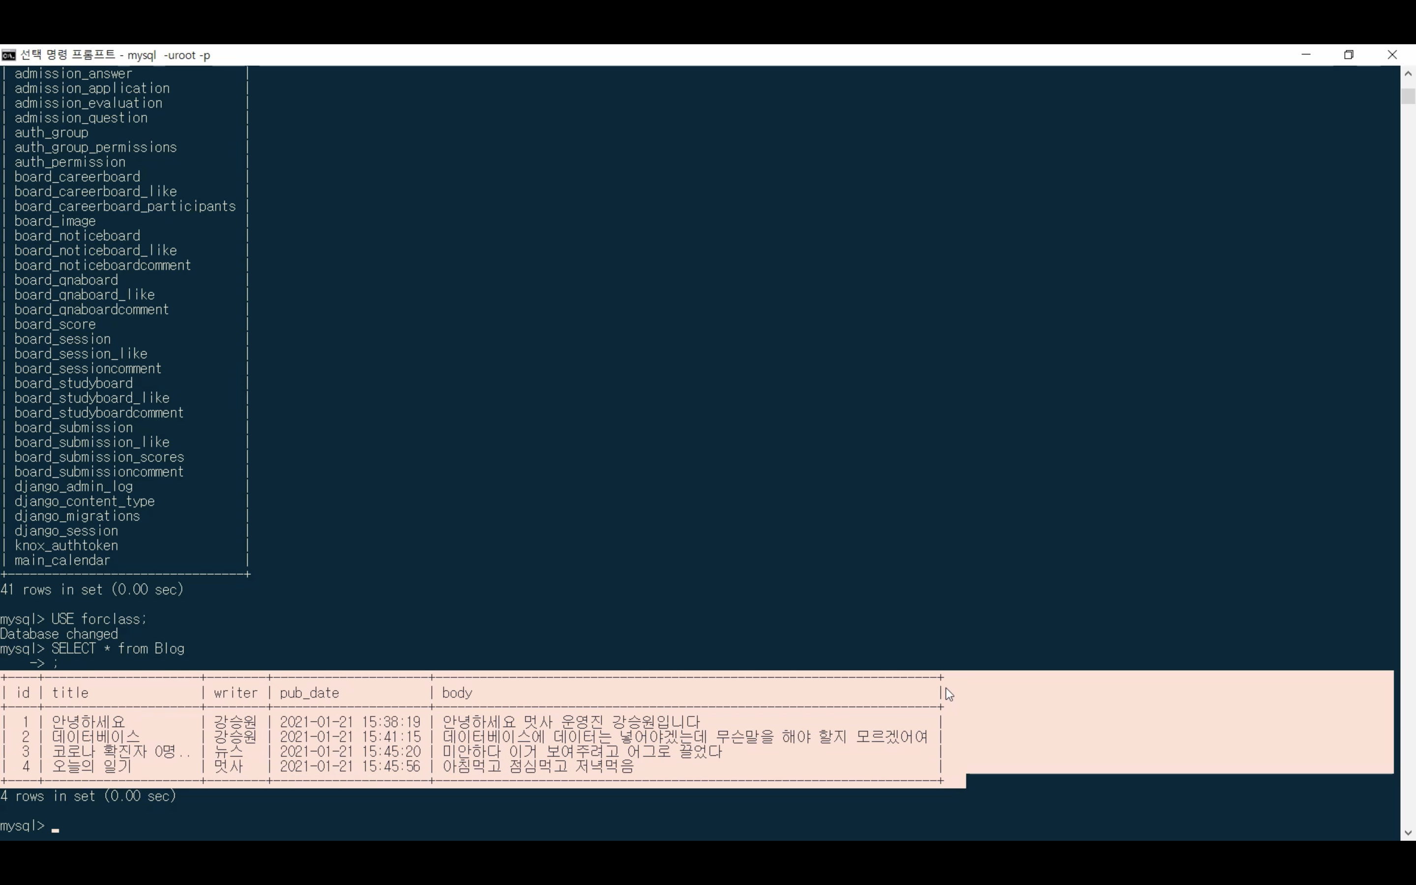Click the 'writer' column header in results
The image size is (1416, 885).
(x=235, y=693)
